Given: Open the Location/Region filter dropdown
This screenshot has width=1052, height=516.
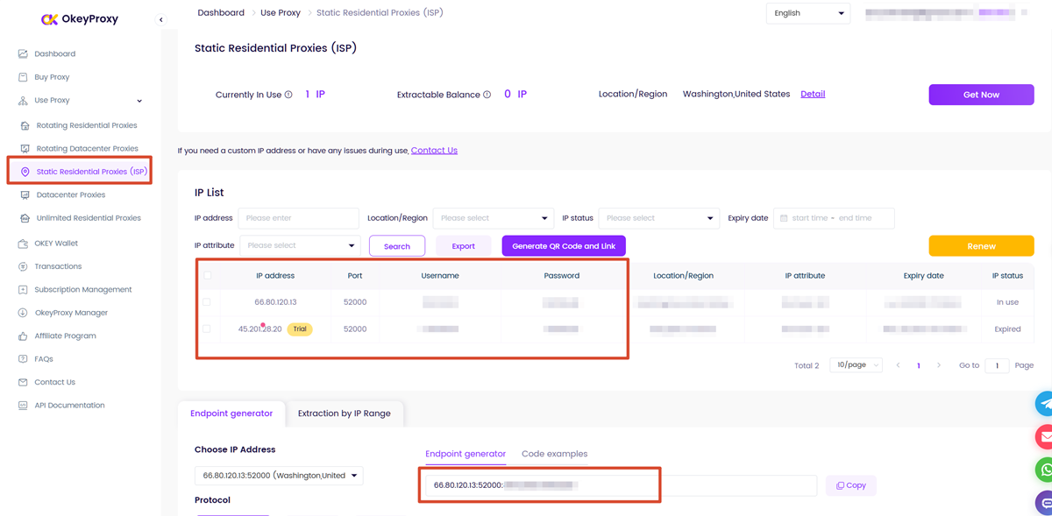Looking at the screenshot, I should coord(494,218).
